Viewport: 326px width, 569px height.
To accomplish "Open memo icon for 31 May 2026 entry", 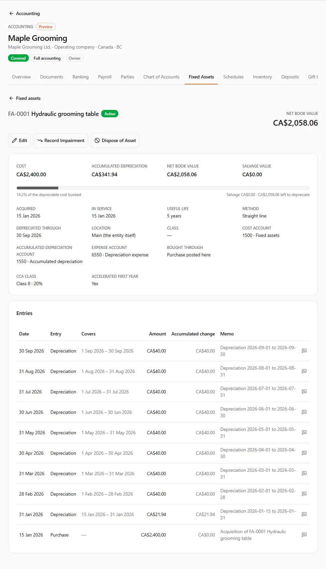I will pyautogui.click(x=304, y=433).
